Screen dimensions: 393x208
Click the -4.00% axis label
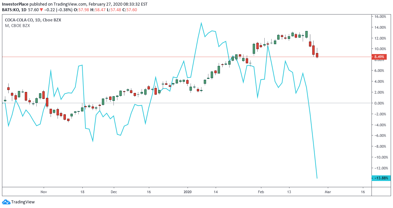380,125
